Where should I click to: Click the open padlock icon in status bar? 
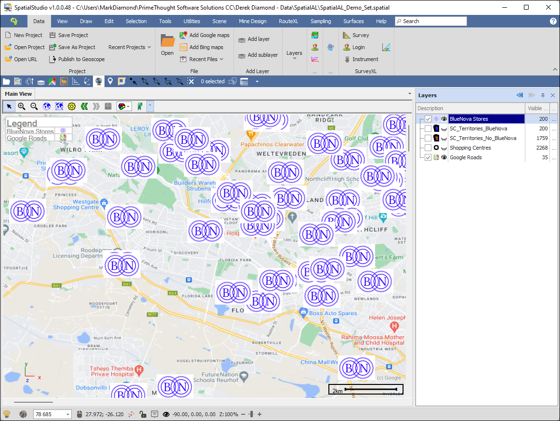click(143, 414)
